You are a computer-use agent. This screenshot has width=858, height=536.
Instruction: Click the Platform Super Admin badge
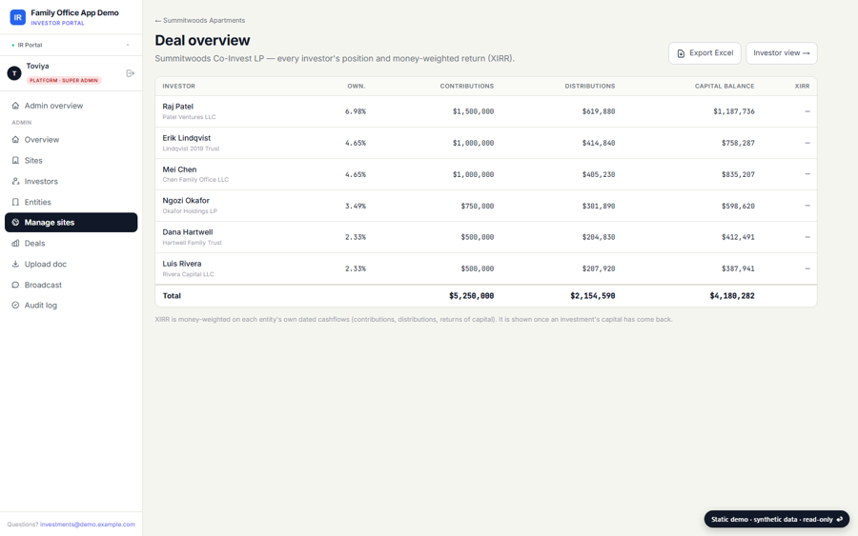coord(64,80)
